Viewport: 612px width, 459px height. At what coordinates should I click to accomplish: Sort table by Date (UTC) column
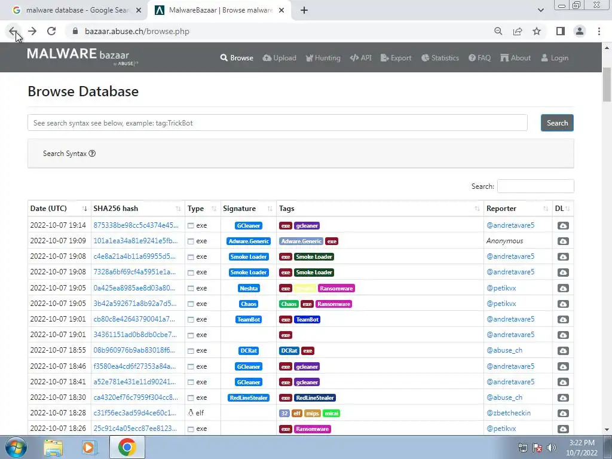pos(59,209)
